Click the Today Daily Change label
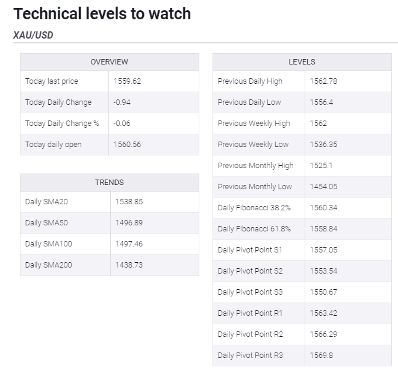 (58, 102)
